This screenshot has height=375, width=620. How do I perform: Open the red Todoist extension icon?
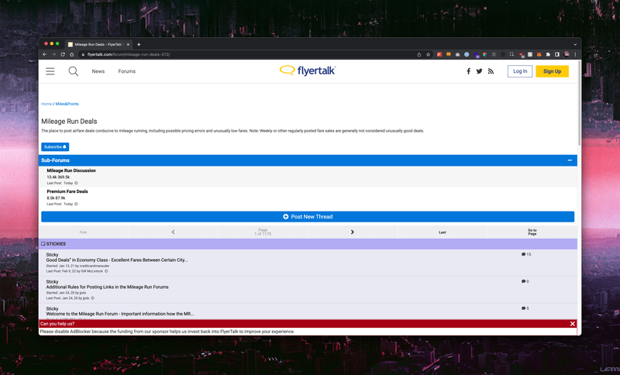439,54
